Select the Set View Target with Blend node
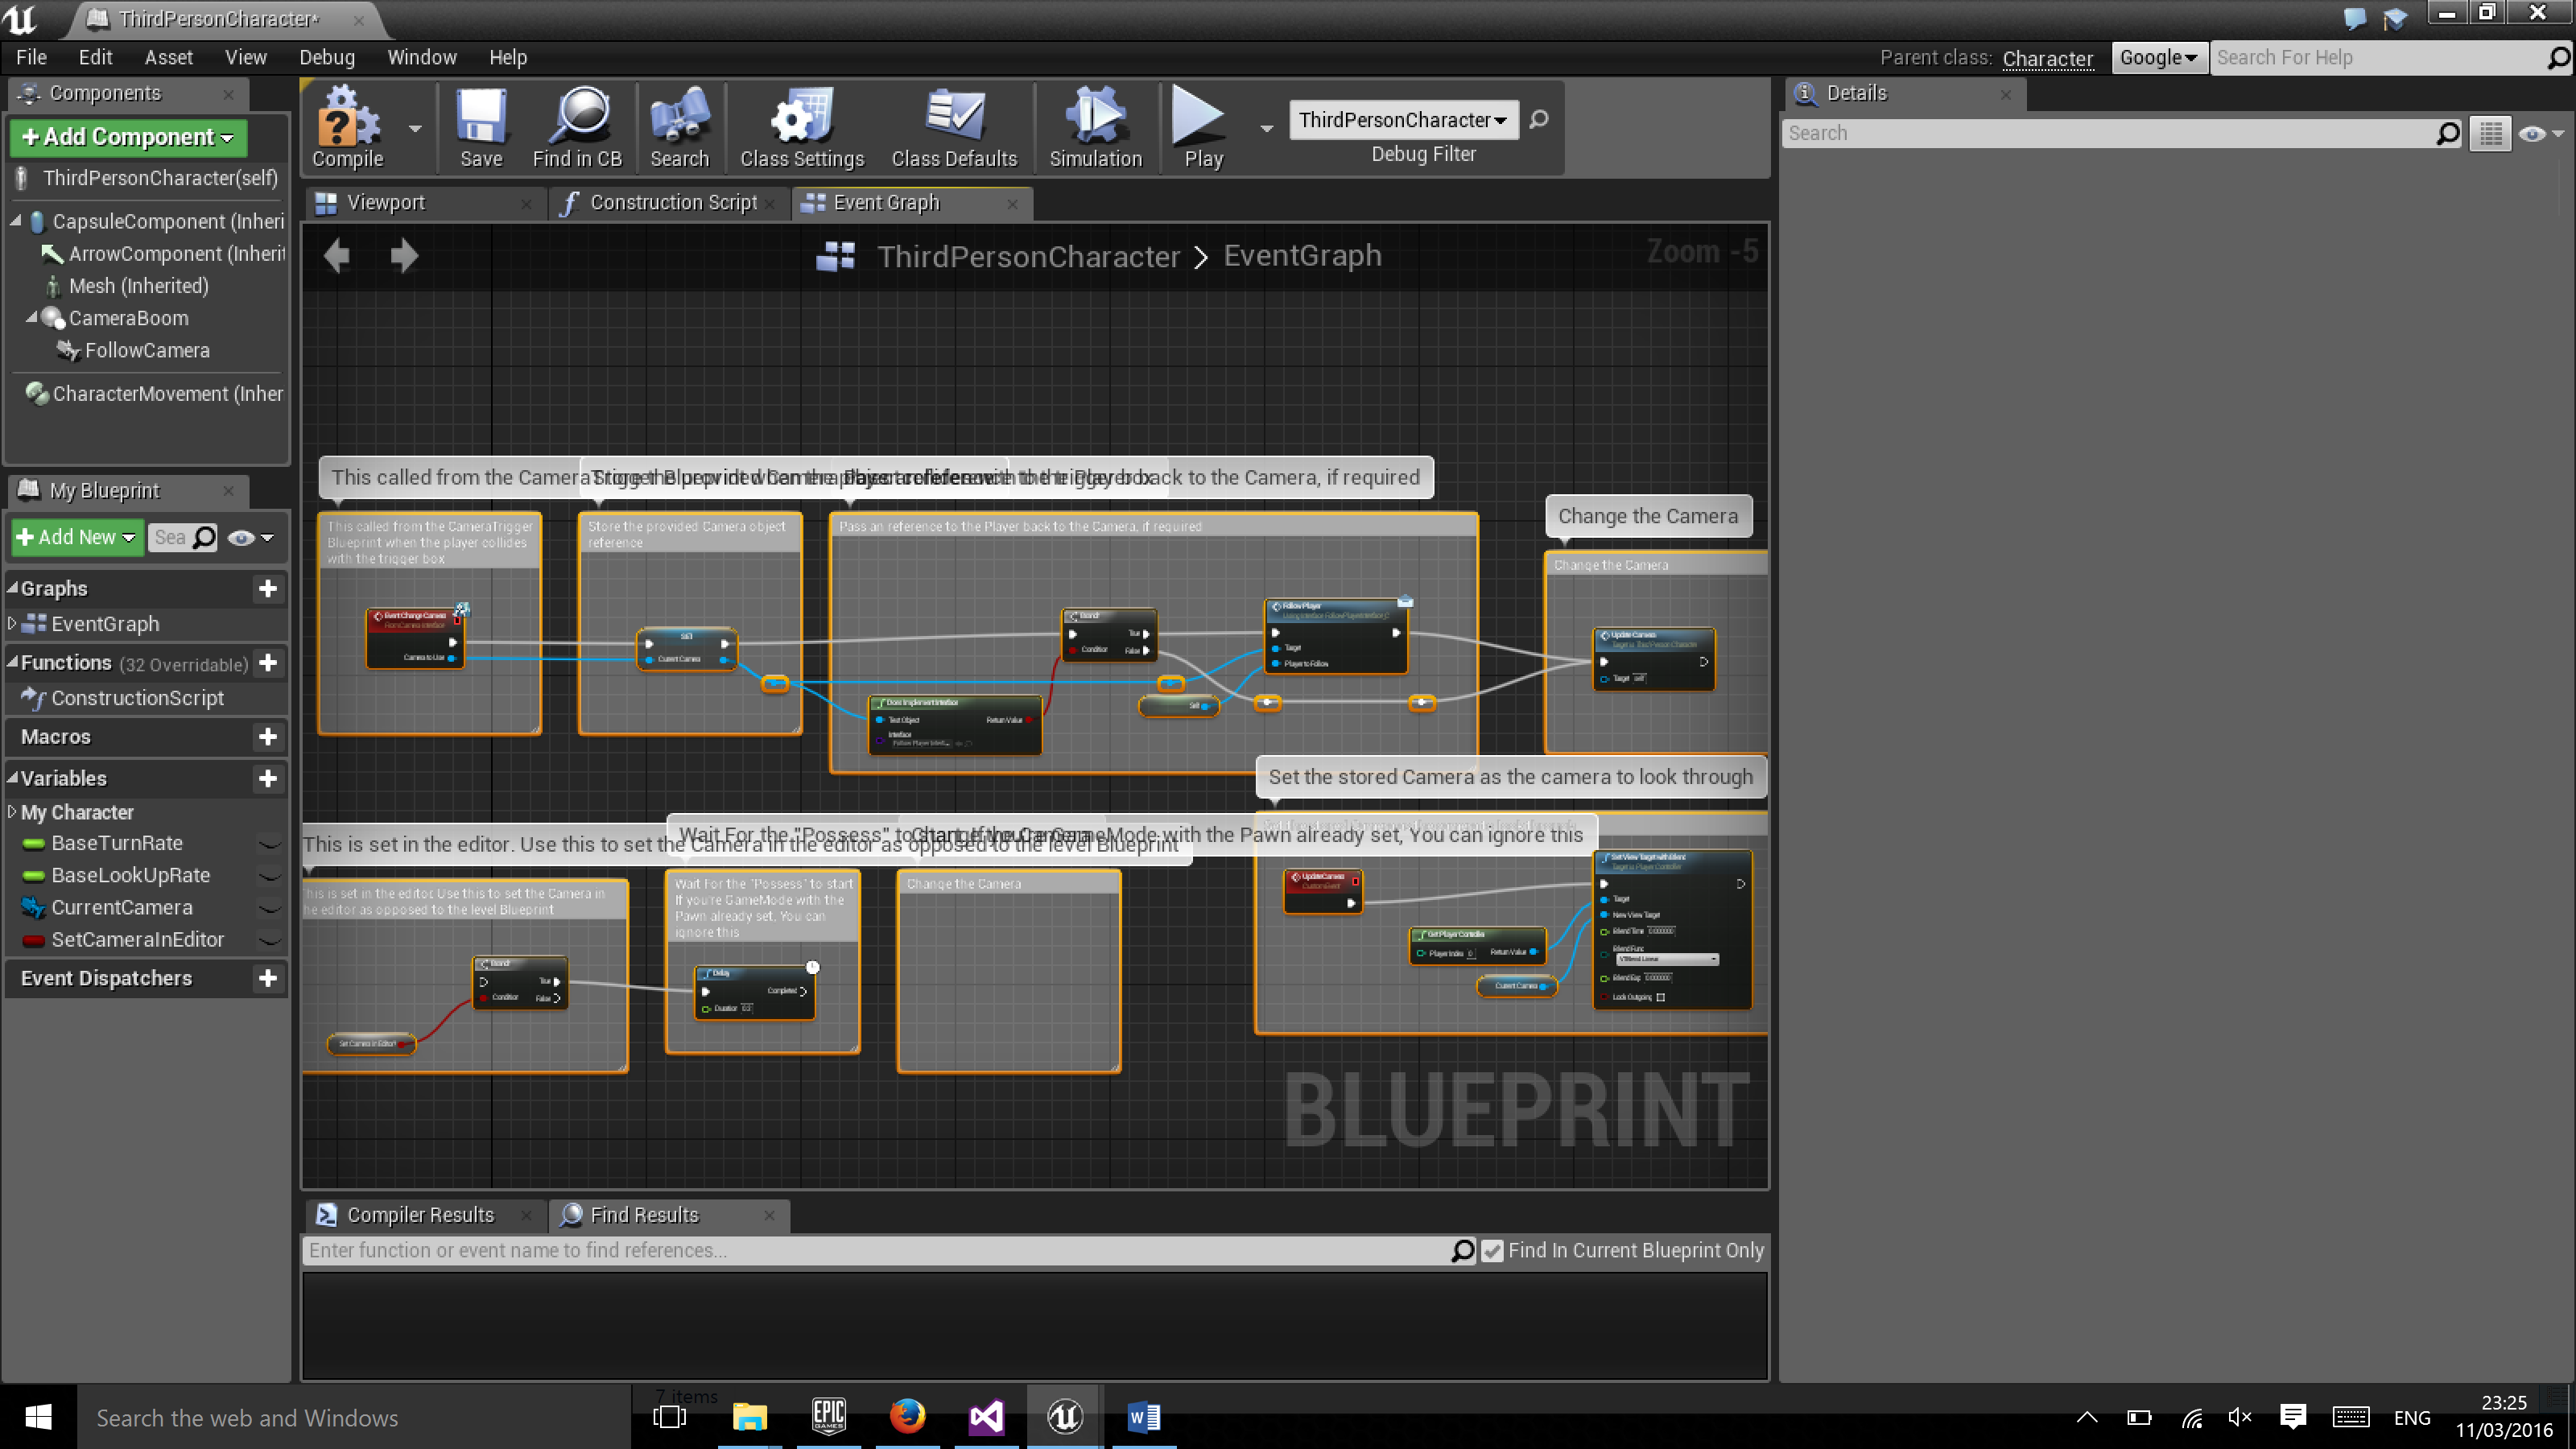Viewport: 2576px width, 1449px height. (1672, 929)
